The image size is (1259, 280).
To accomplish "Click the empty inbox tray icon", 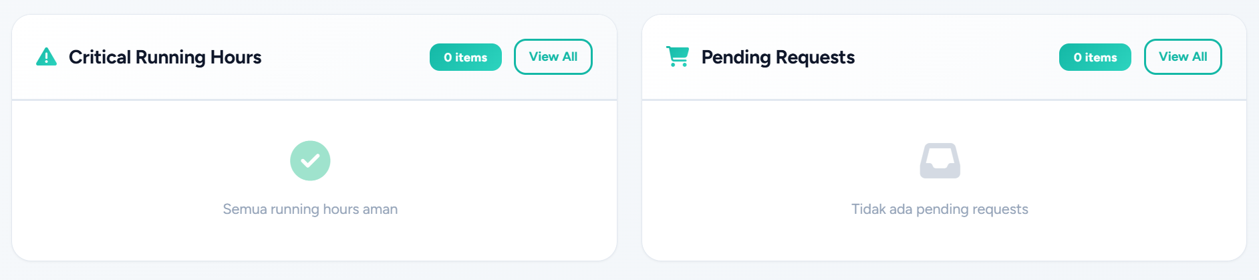I will 940,161.
